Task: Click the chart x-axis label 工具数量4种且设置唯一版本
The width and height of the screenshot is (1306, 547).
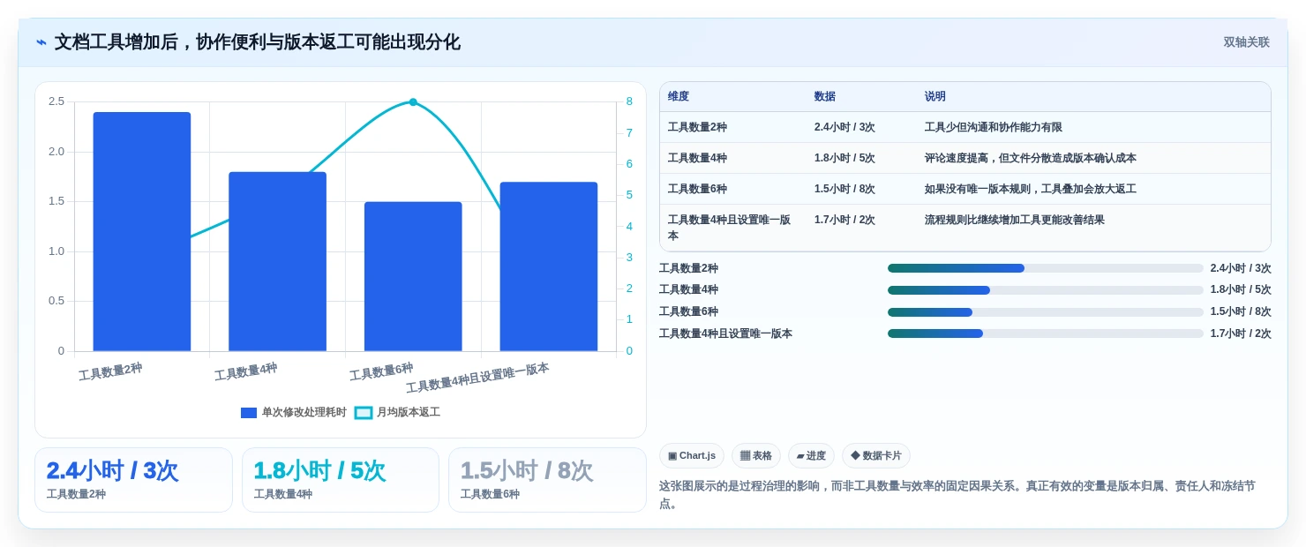Action: pyautogui.click(x=477, y=378)
